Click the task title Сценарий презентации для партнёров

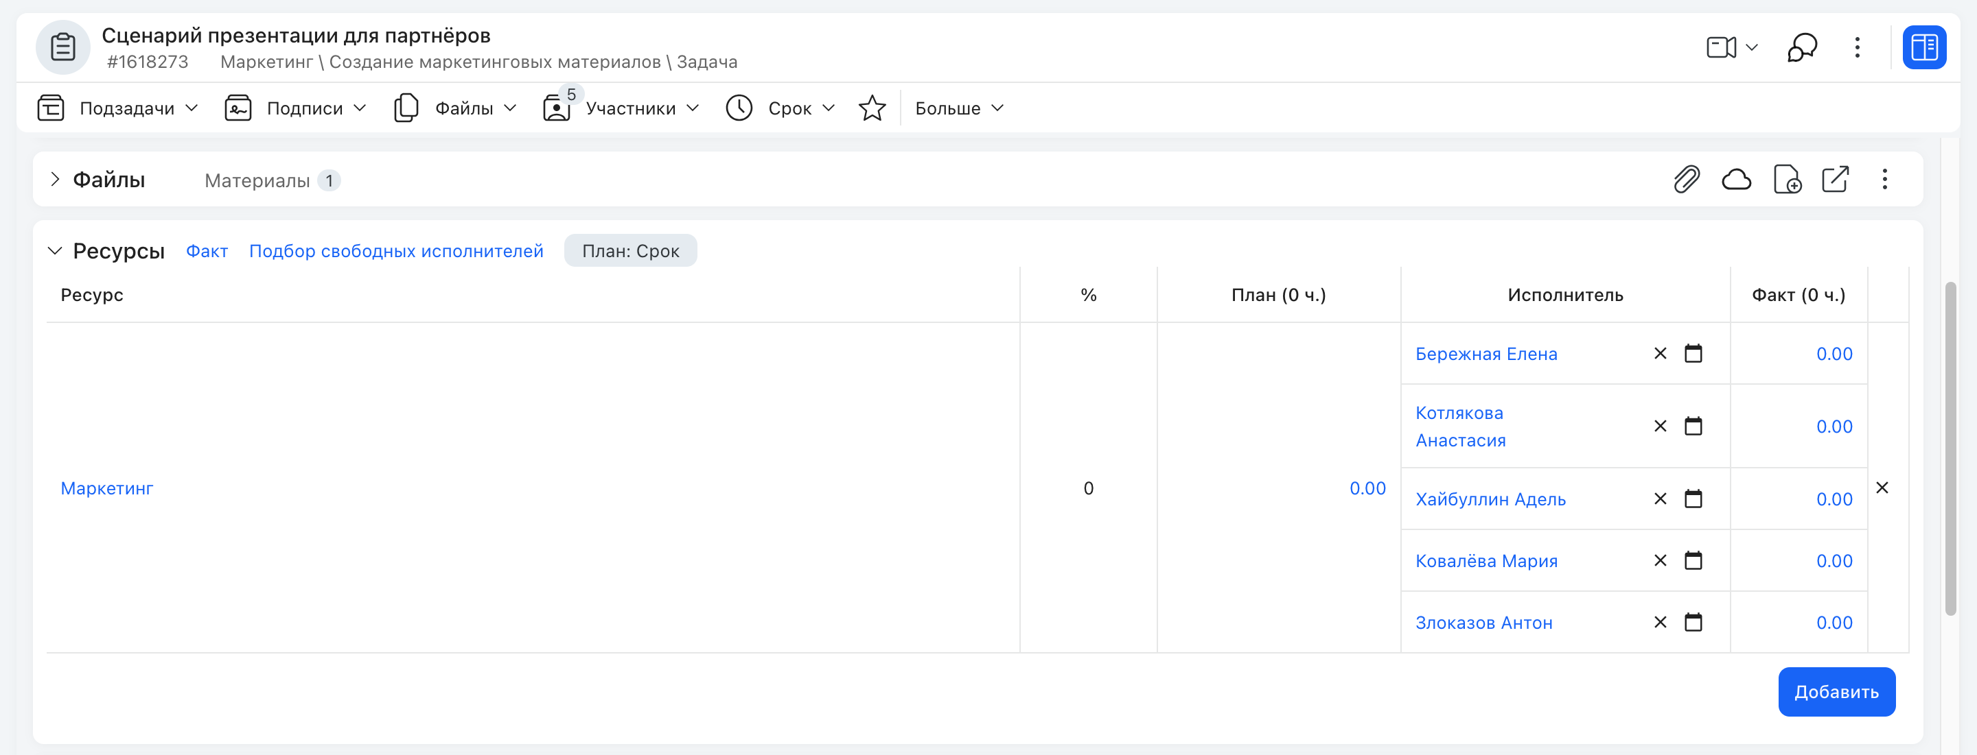tap(297, 35)
